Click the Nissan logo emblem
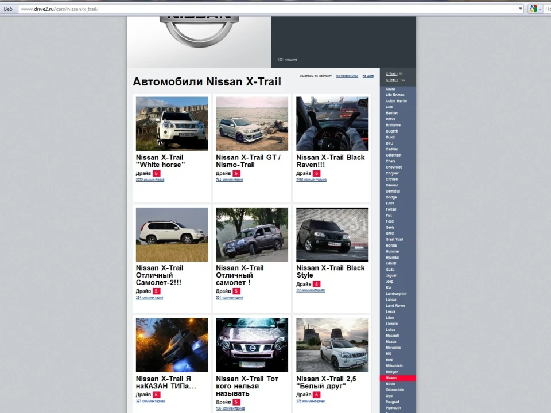The height and width of the screenshot is (413, 551). 199,32
